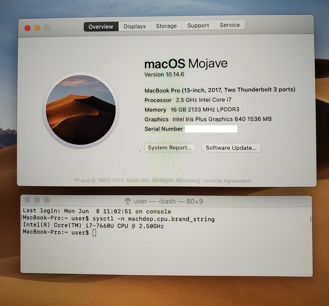Open the Displays tab

point(135,26)
